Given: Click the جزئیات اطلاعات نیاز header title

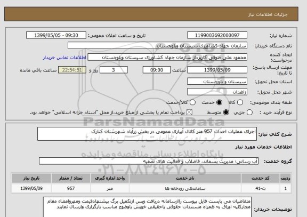Looking at the screenshot, I should (x=268, y=15).
